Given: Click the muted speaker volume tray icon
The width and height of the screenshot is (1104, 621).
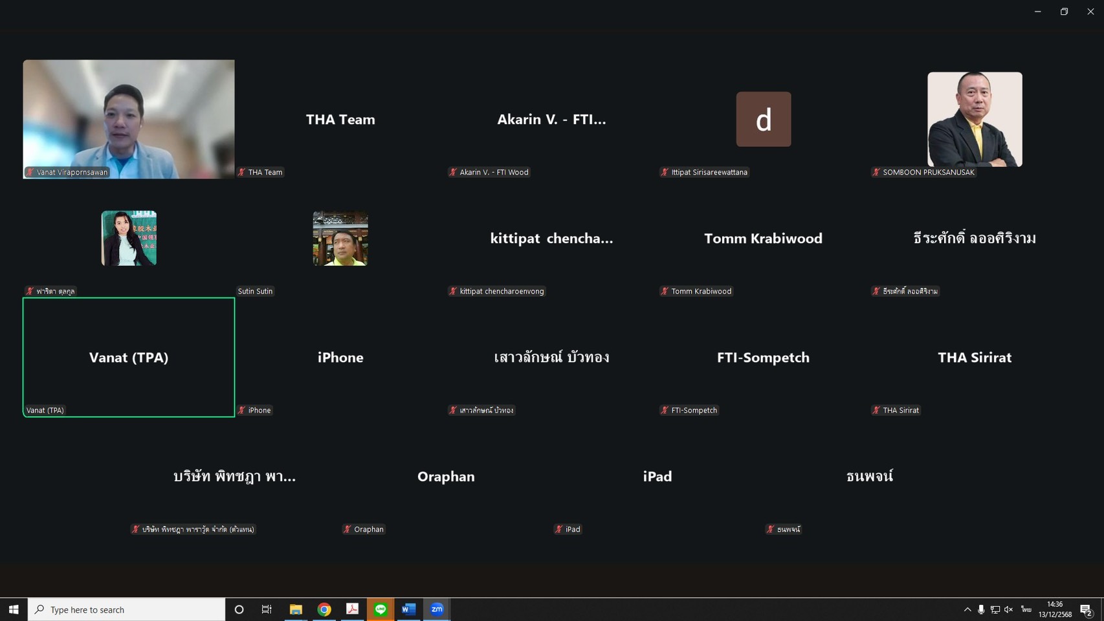Looking at the screenshot, I should point(1008,609).
